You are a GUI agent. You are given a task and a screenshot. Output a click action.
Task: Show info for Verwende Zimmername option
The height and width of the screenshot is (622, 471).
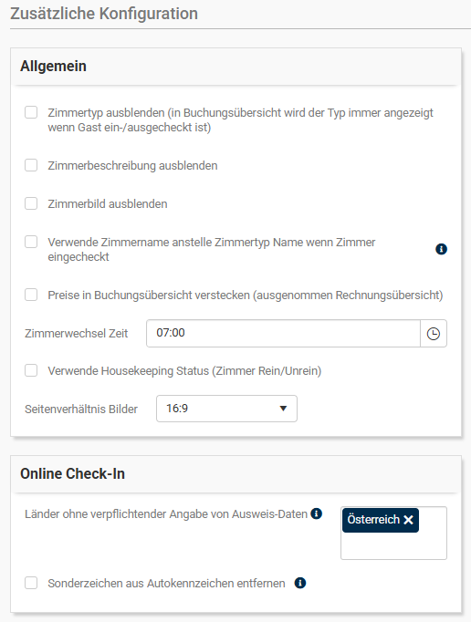tap(441, 249)
